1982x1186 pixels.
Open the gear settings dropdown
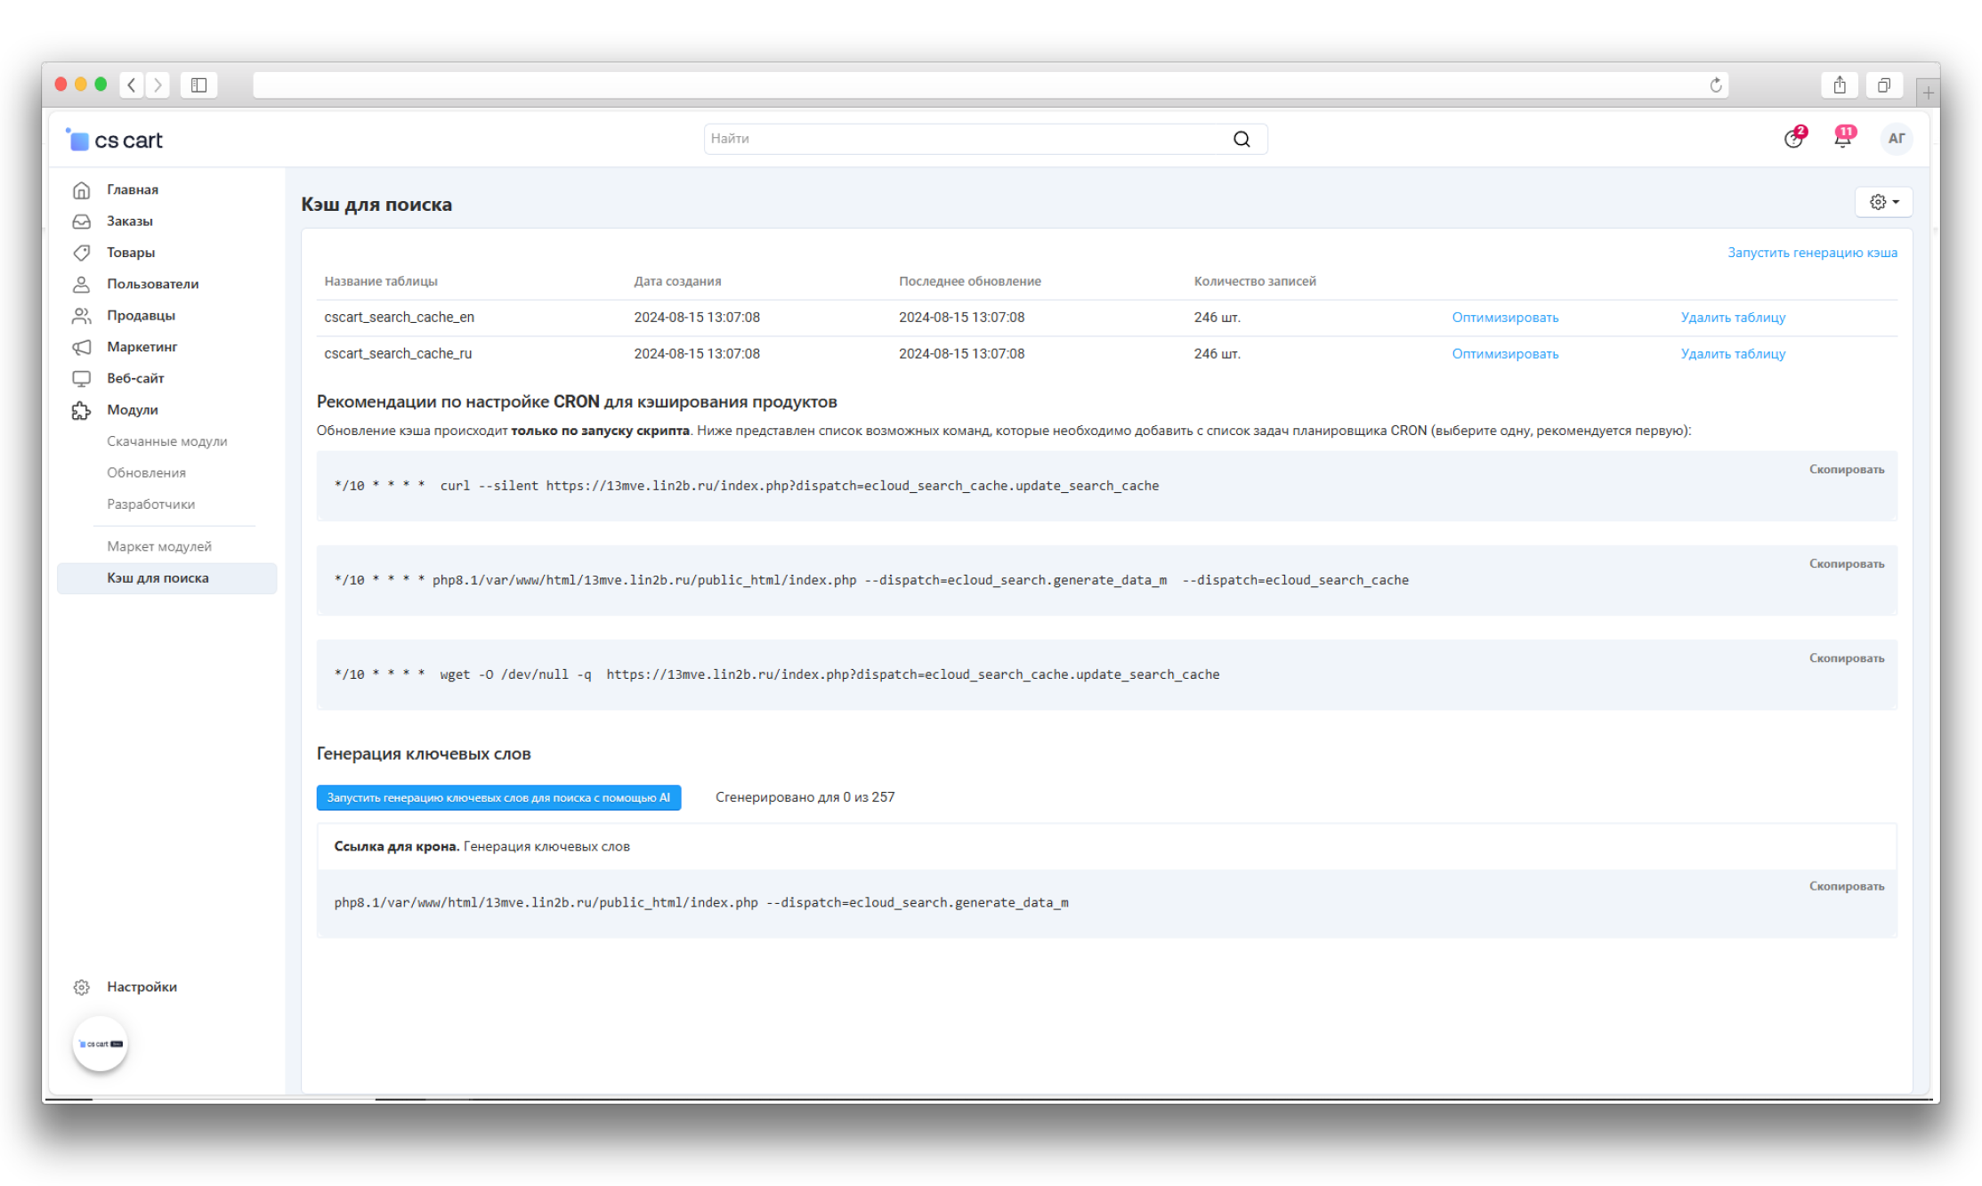coord(1883,202)
